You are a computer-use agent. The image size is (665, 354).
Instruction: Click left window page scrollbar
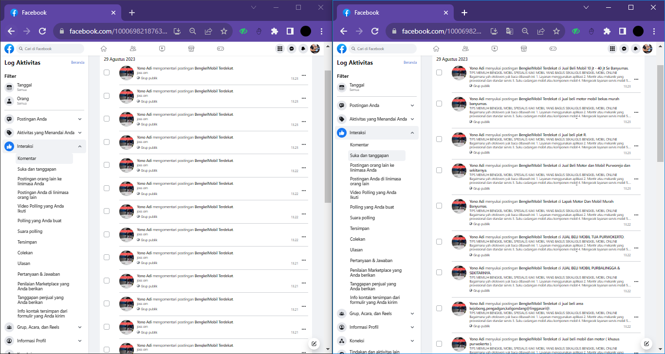click(x=328, y=136)
